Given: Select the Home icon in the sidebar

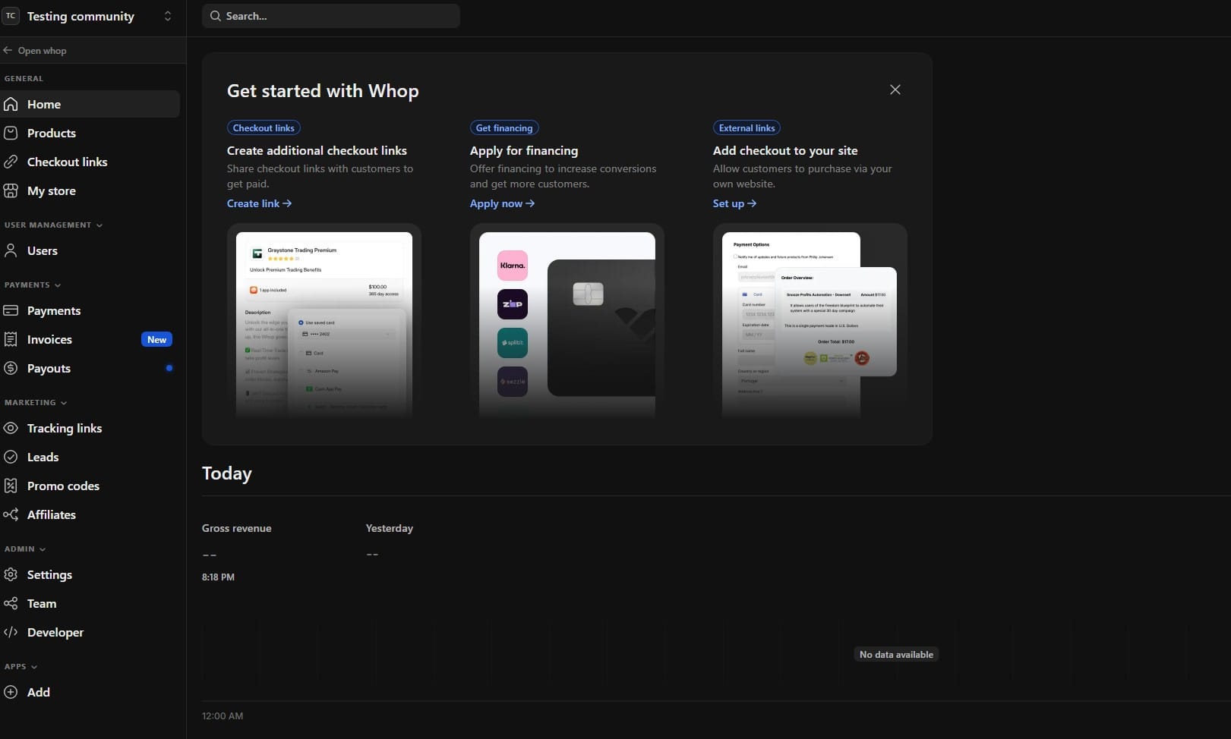Looking at the screenshot, I should click(11, 104).
